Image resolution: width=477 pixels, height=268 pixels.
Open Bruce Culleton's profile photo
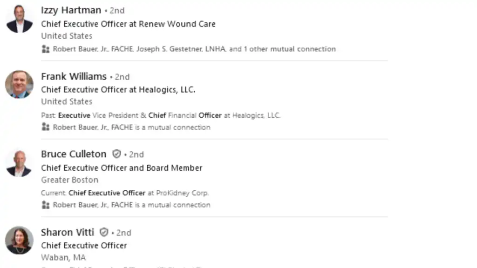(19, 162)
